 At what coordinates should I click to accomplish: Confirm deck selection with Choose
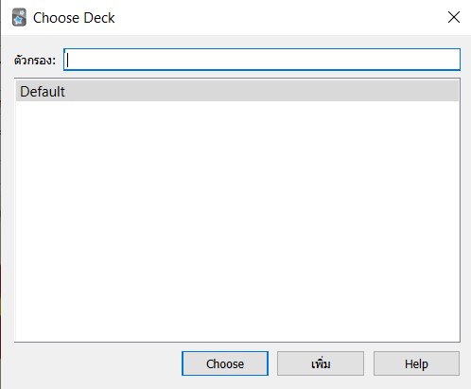225,363
